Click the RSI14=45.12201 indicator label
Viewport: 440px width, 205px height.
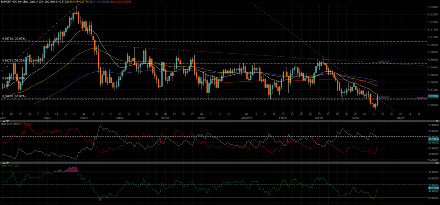(10, 165)
